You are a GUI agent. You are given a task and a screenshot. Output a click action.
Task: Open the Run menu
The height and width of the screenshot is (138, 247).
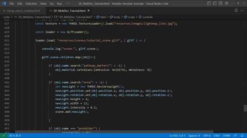pyautogui.click(x=59, y=3)
